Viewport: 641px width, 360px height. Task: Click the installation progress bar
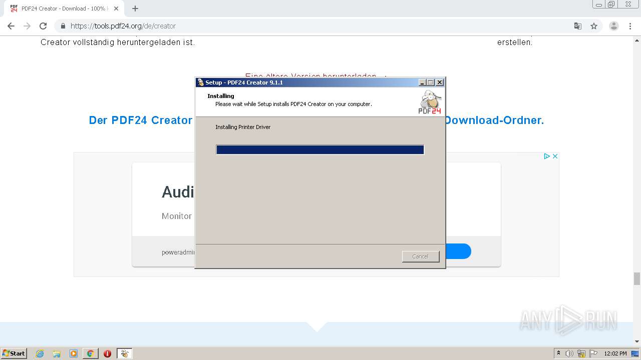pyautogui.click(x=320, y=149)
